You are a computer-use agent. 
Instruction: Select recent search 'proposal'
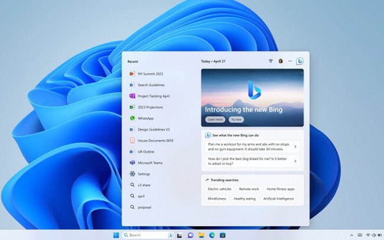click(x=144, y=207)
